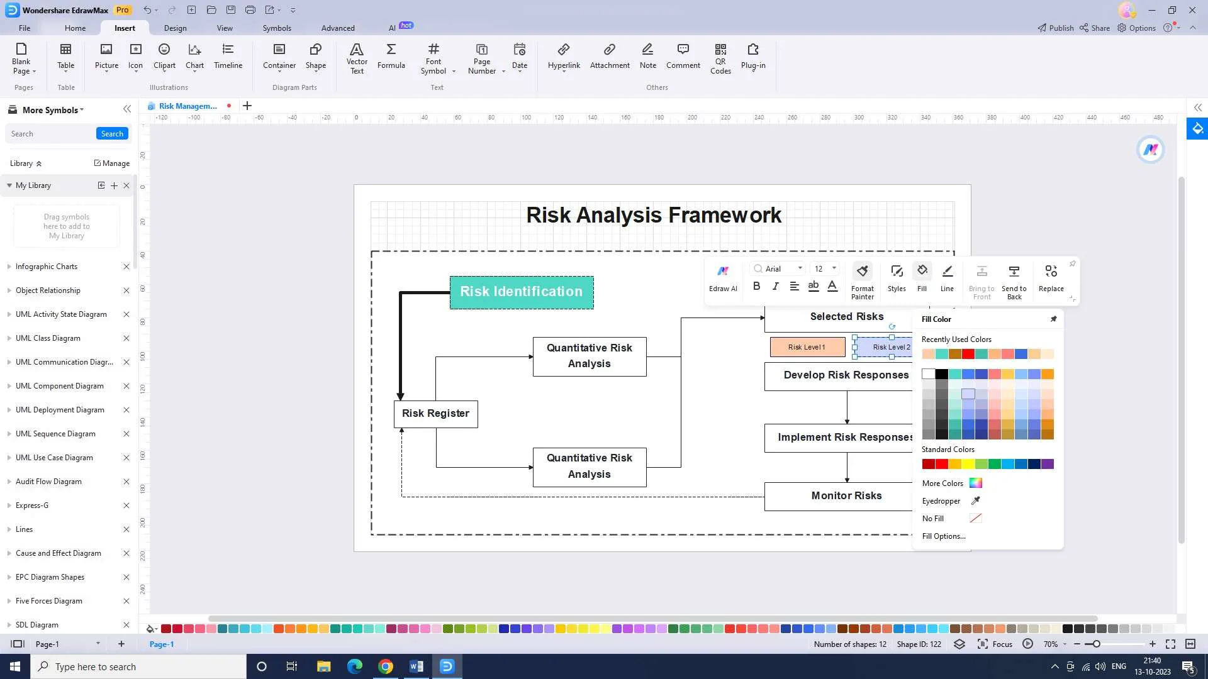The height and width of the screenshot is (679, 1208).
Task: Switch to the Design ribbon tab
Action: tap(175, 28)
